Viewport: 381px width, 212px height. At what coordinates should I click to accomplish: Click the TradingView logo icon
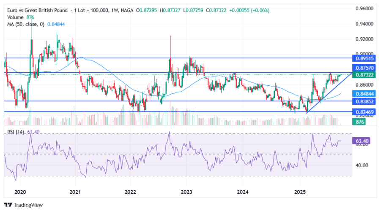[8, 205]
